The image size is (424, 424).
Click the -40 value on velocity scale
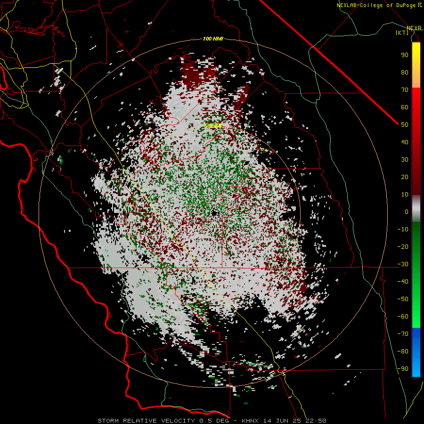(403, 282)
